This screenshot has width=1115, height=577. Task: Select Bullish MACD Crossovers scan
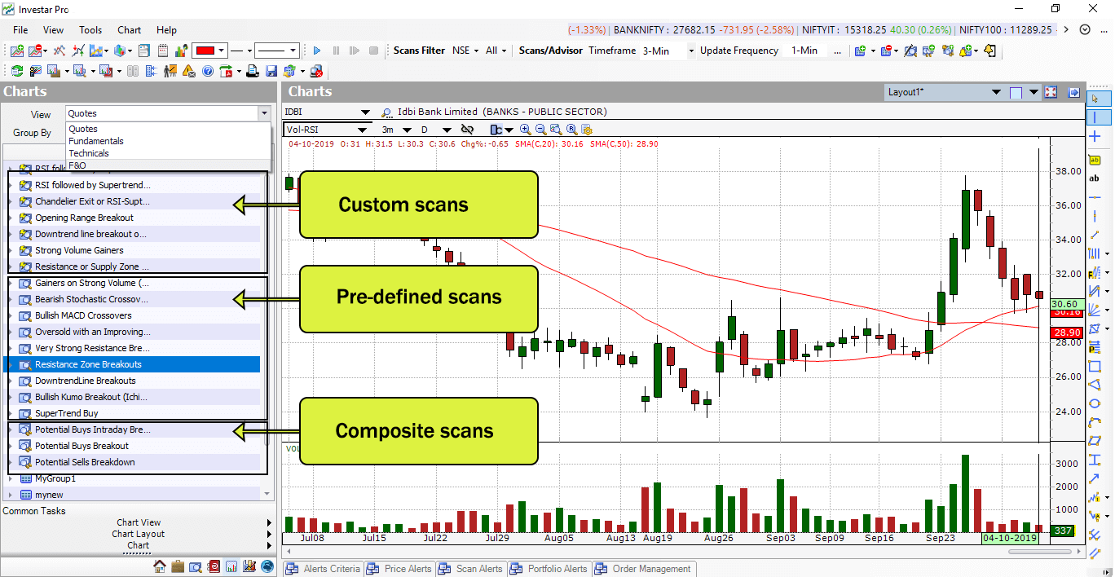point(83,315)
